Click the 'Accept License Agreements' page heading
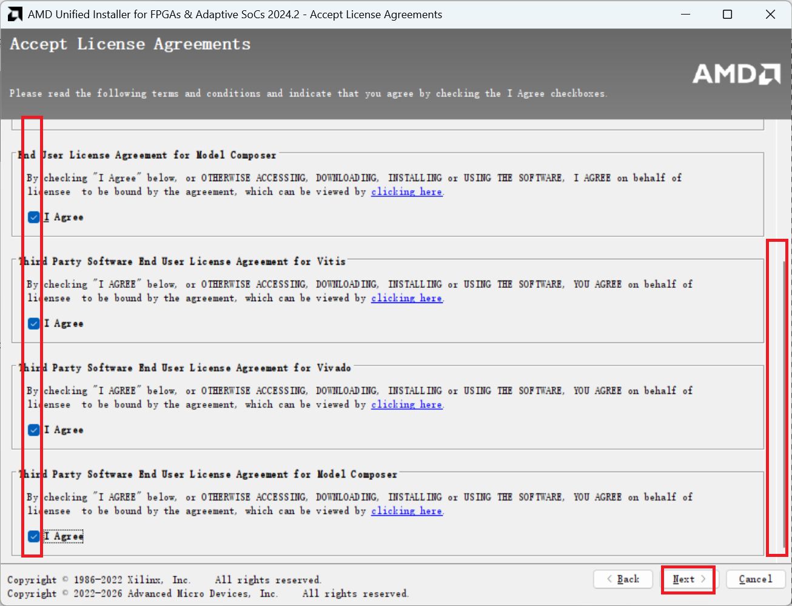 130,44
